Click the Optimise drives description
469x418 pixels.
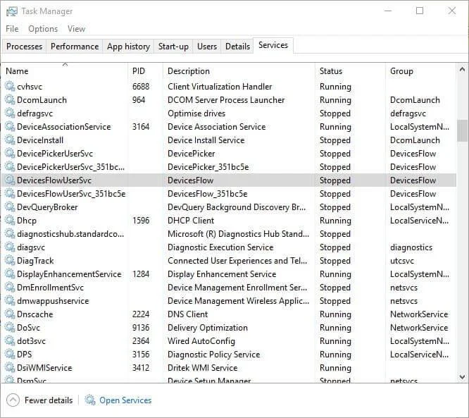pos(196,113)
